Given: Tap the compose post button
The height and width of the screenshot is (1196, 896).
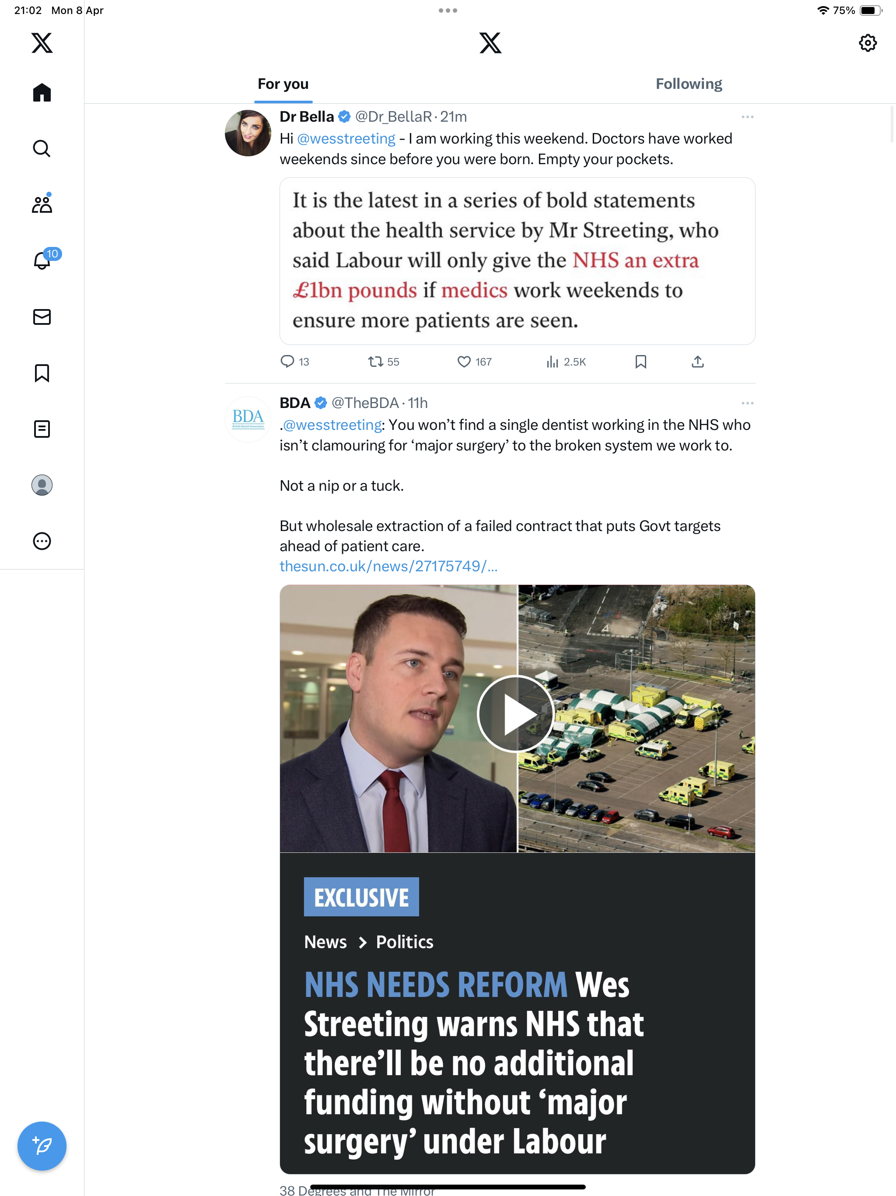Looking at the screenshot, I should 42,1146.
